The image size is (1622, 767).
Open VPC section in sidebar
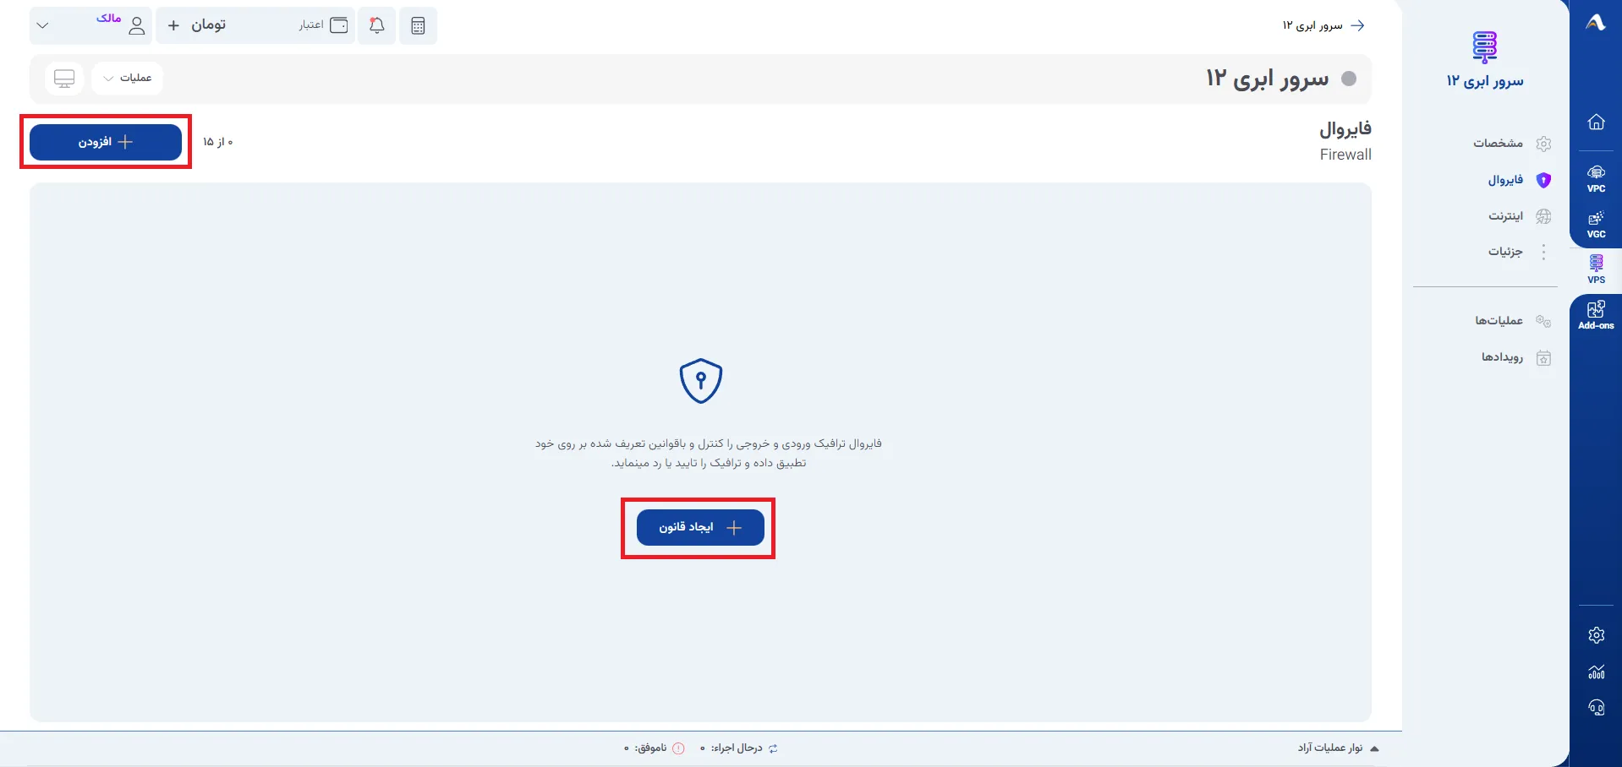click(x=1596, y=179)
